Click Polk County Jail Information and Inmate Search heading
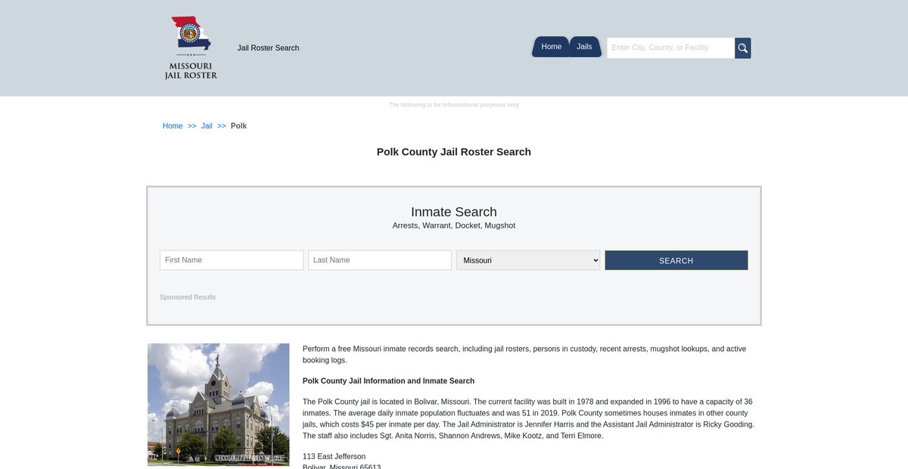Screen dimensions: 908x469 click(388, 381)
